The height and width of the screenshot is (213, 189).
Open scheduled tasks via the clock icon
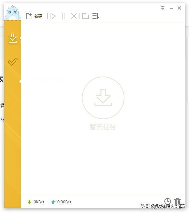[x=168, y=201]
